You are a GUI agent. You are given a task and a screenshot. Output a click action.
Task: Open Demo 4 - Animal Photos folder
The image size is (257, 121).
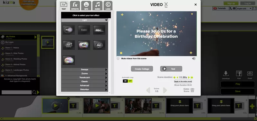coord(18,65)
